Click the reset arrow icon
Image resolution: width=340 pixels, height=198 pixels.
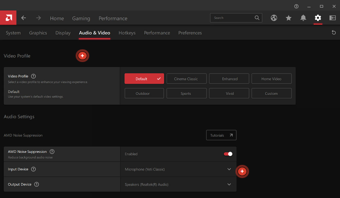coord(334,33)
